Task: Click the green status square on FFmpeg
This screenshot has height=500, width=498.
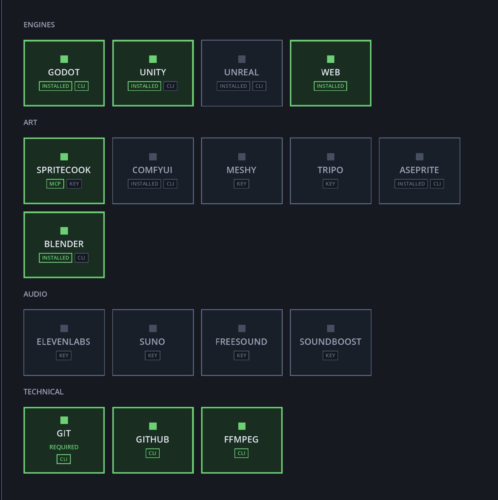Action: pyautogui.click(x=242, y=426)
